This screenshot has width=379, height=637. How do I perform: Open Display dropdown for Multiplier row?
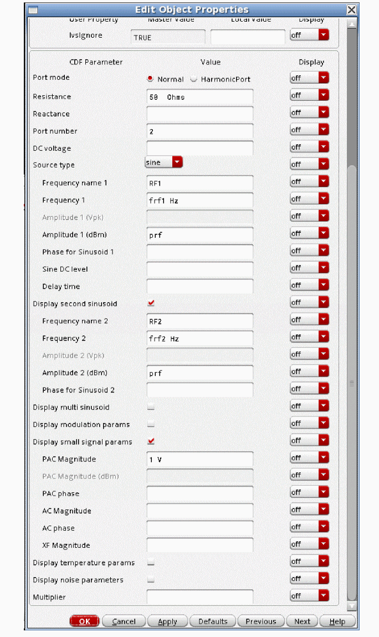tap(309, 596)
